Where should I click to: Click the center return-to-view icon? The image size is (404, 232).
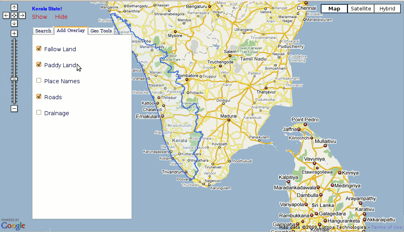[14, 15]
